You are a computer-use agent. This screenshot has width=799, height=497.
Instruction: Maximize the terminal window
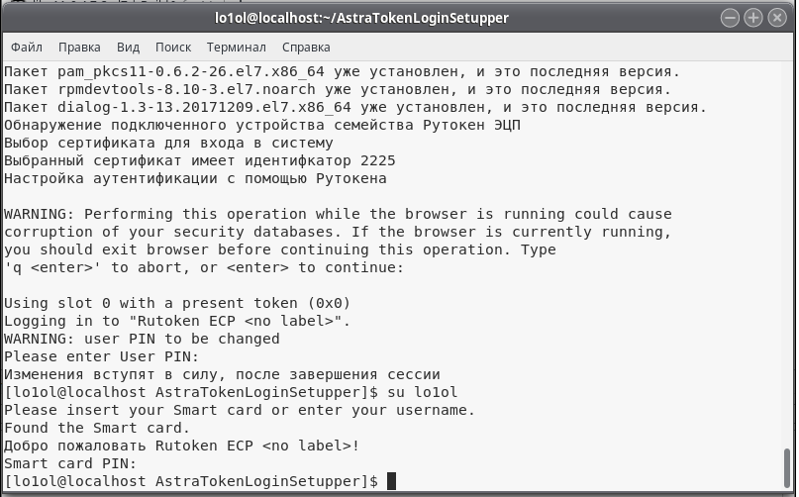[753, 18]
